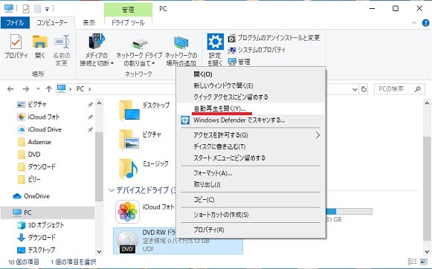This screenshot has width=432, height=269.
Task: Refresh the PC folder view
Action: (x=364, y=89)
